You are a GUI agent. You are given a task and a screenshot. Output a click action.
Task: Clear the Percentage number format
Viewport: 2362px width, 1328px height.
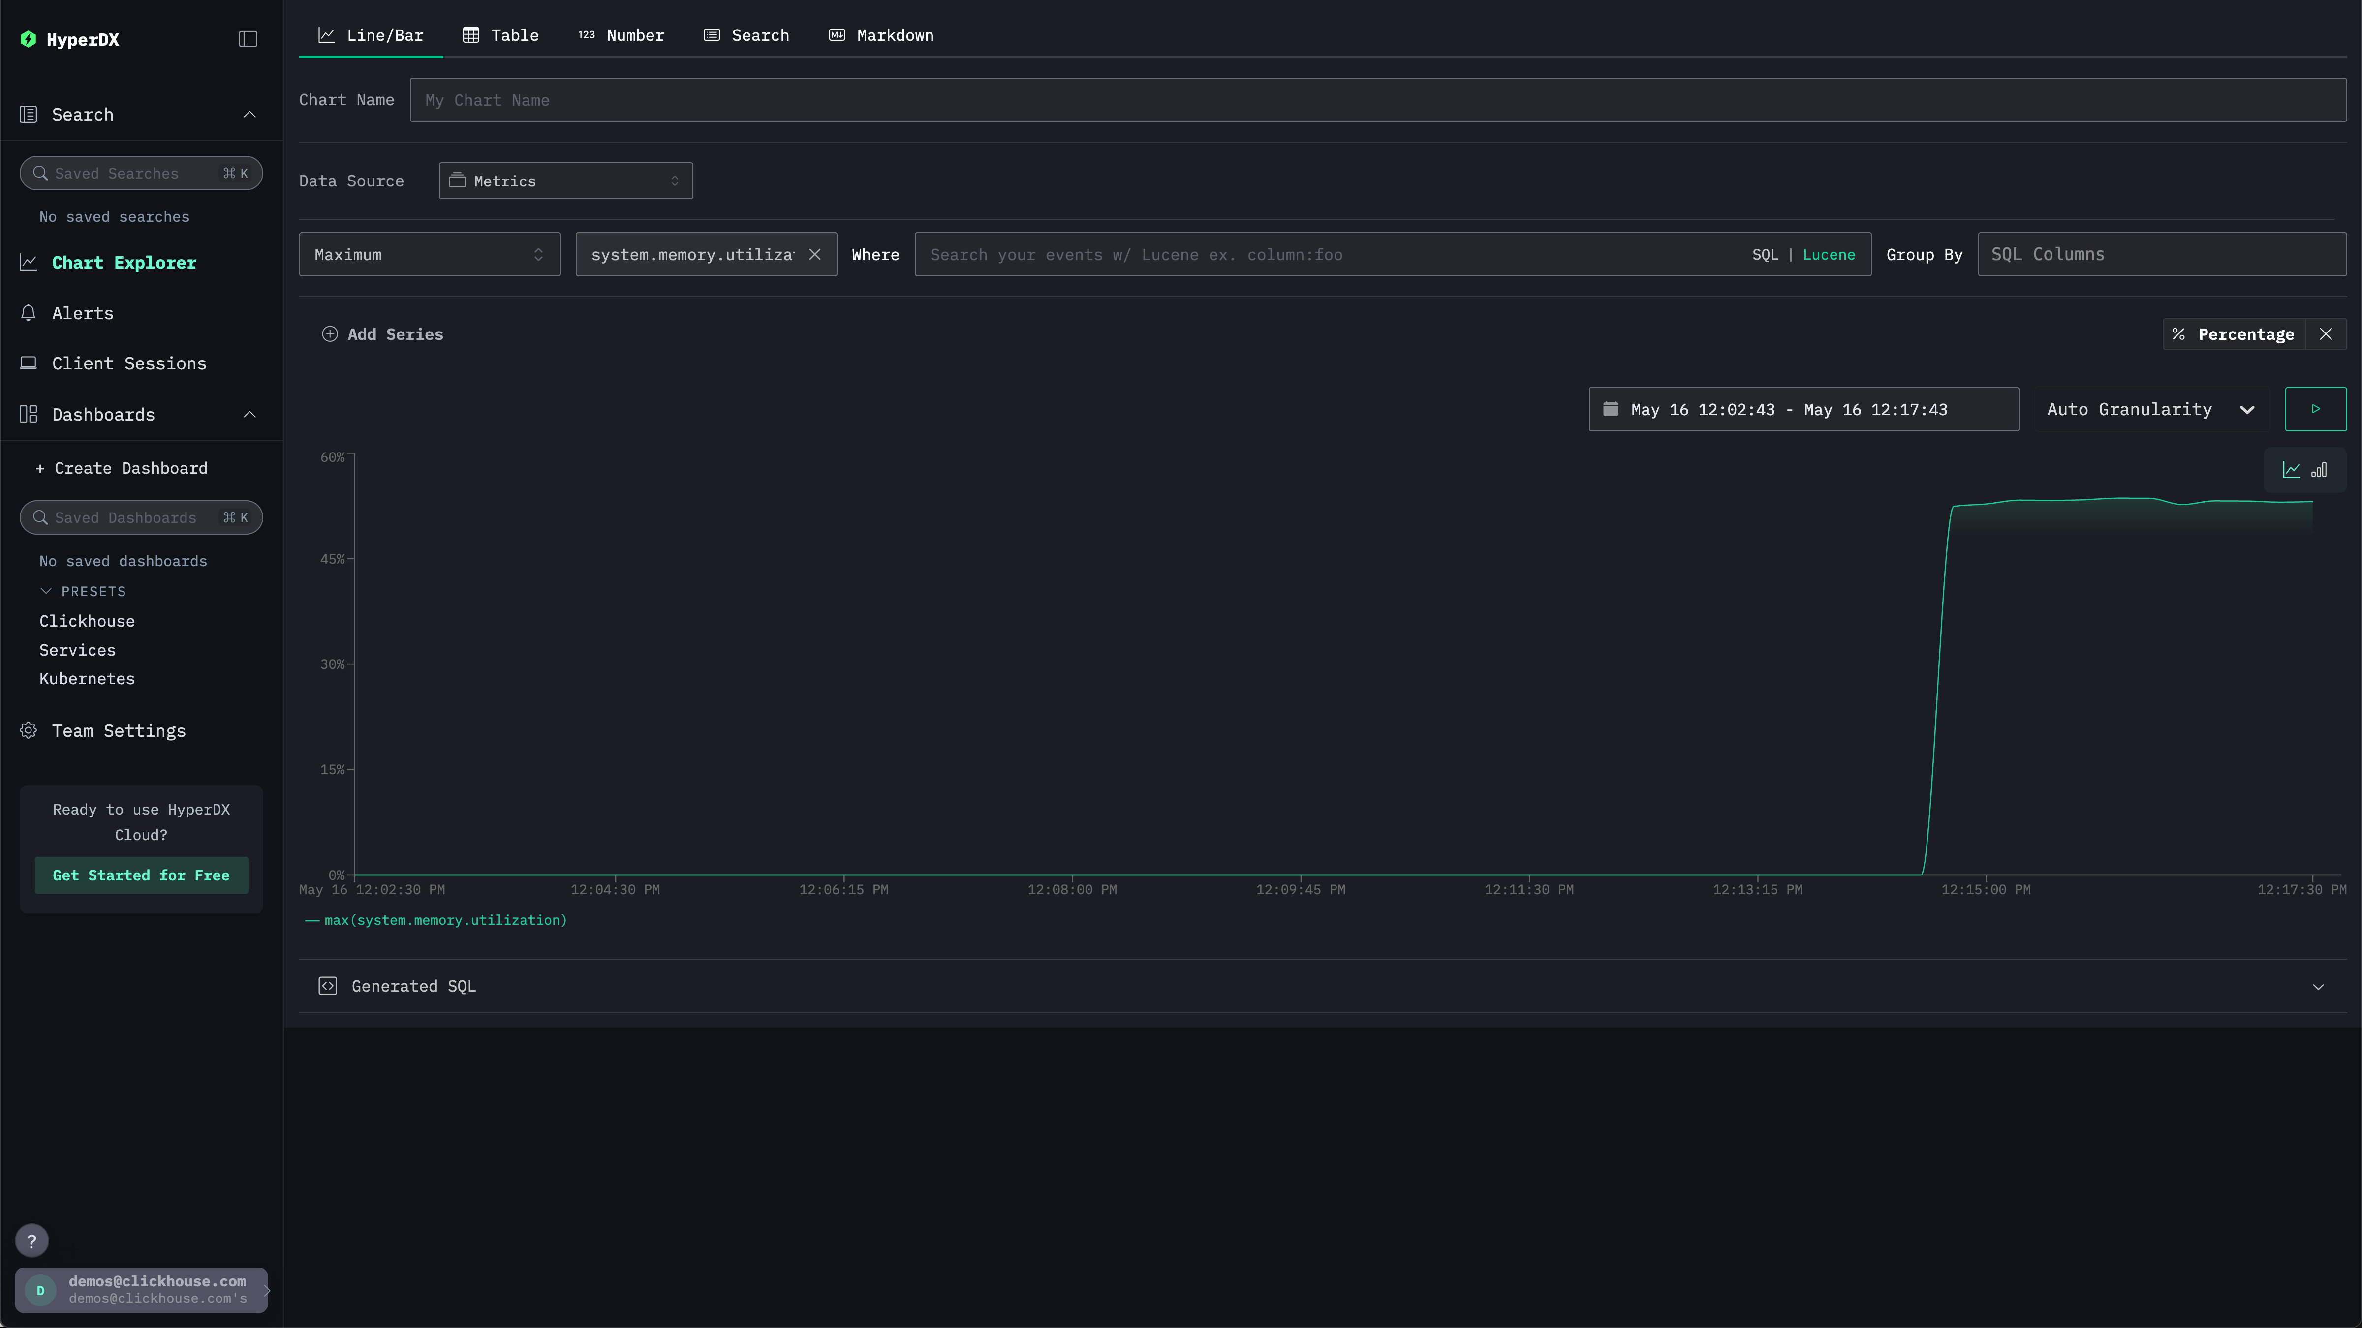(x=2325, y=334)
